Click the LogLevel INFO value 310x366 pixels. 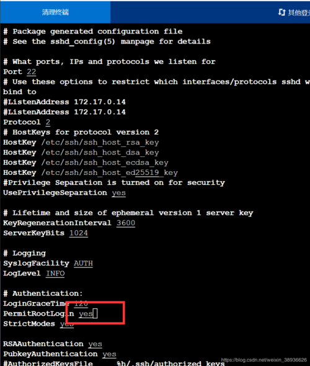pos(55,274)
